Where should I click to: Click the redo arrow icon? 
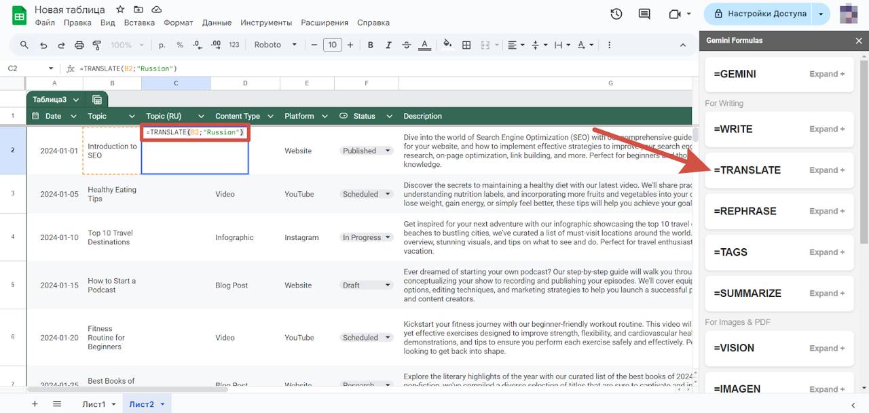click(x=61, y=45)
